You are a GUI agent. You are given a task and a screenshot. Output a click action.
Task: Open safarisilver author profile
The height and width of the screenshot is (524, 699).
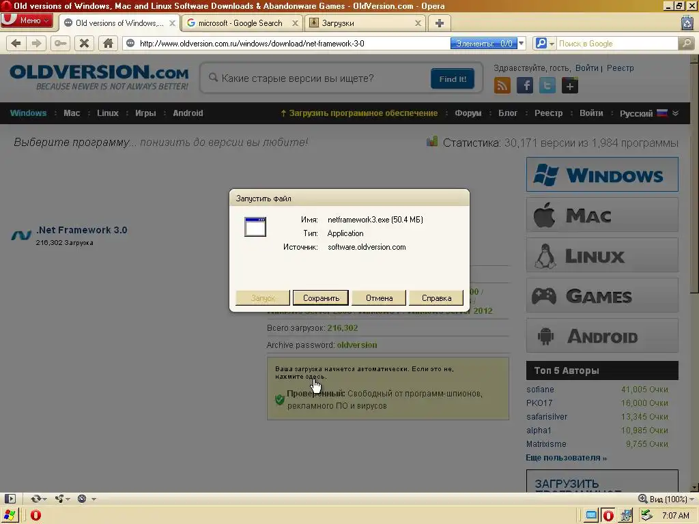547,417
